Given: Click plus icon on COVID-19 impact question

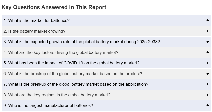Looking at the screenshot, I should [208, 63].
